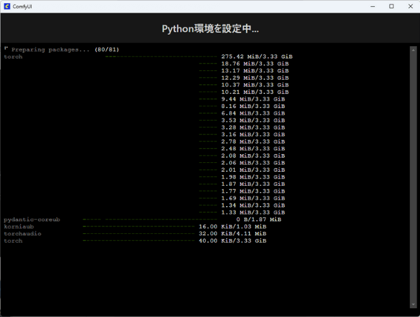Select the 12.29 MiB/3.33 GiB value
Viewport: 420px width, 317px height.
click(255, 78)
